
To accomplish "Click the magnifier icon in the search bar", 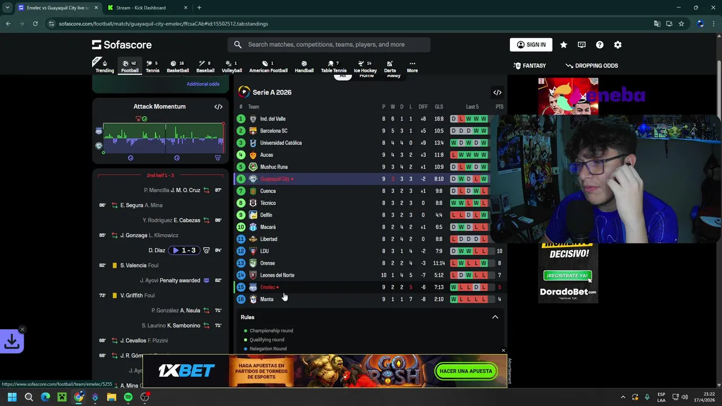I will coord(238,45).
